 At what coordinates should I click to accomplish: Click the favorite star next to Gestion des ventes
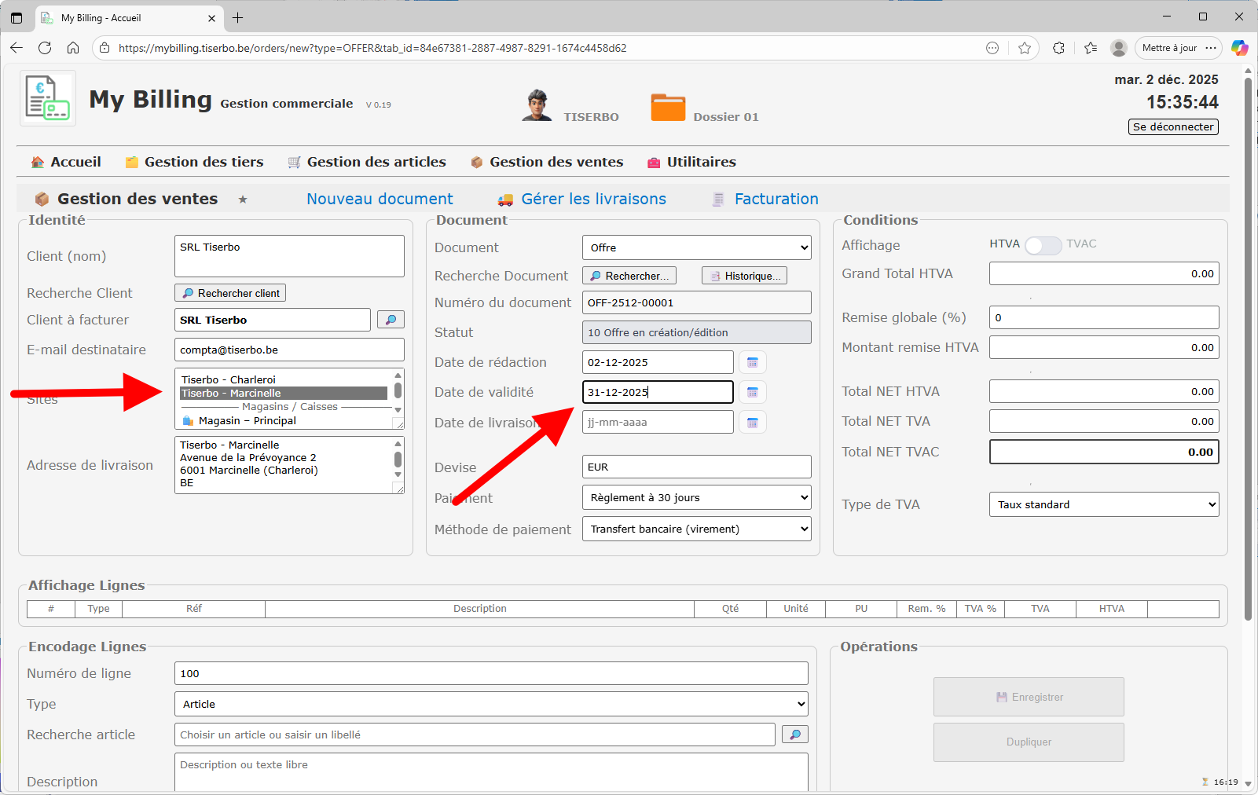pyautogui.click(x=243, y=200)
